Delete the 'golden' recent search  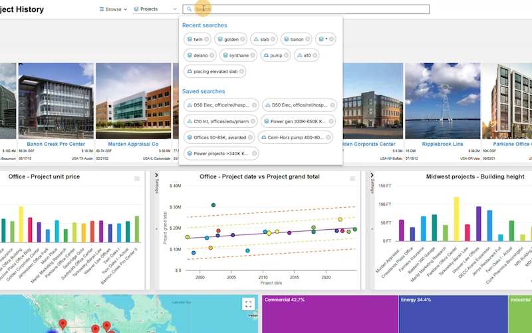(x=243, y=39)
